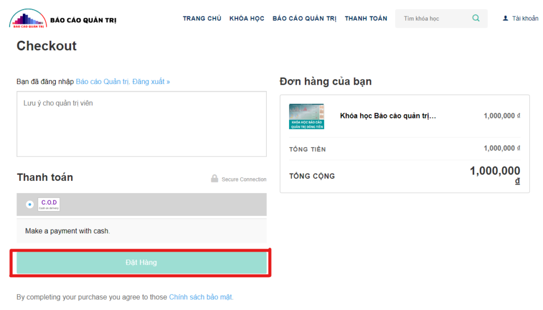Screen dimensions: 543x310
Task: Select THANH TOÁN in the top navigation
Action: [x=366, y=19]
